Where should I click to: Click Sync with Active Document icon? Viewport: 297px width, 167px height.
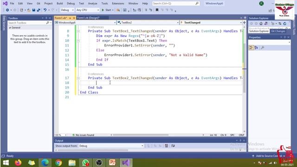click(x=280, y=24)
